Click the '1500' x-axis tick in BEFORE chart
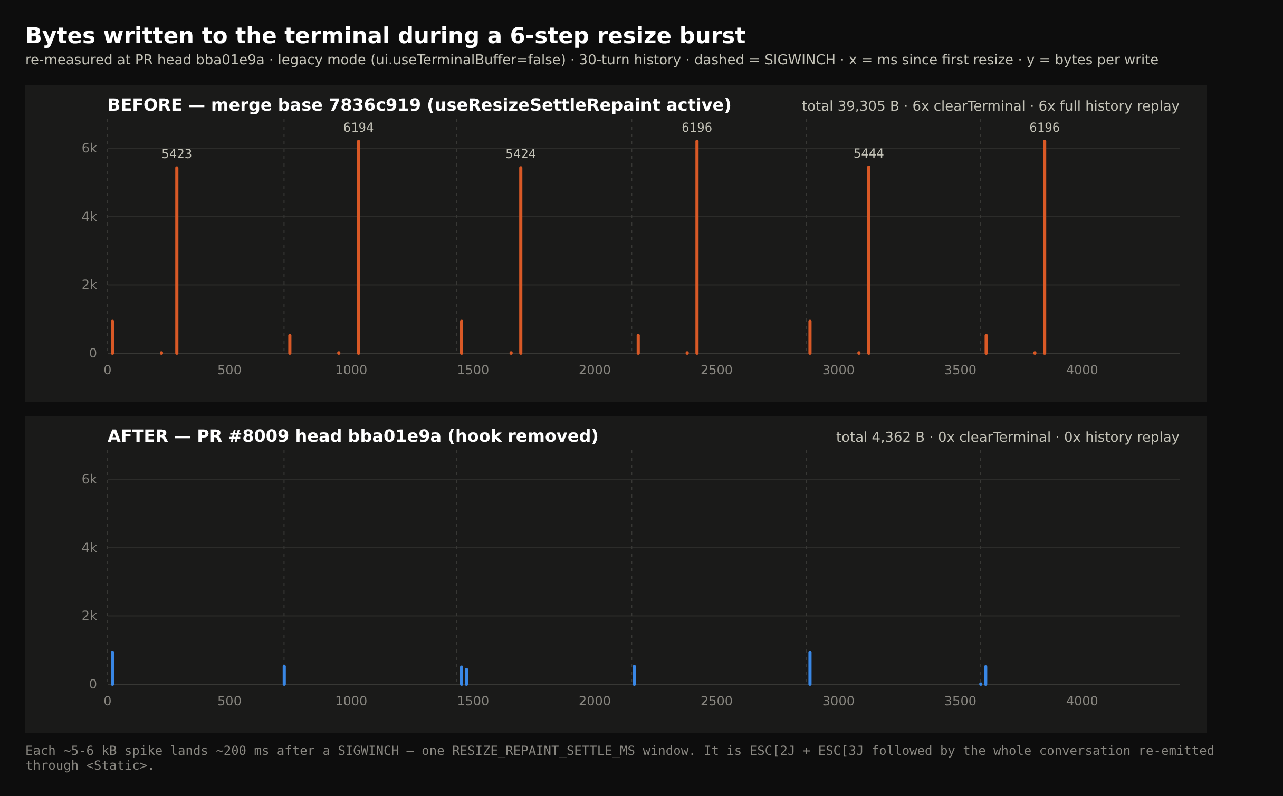The width and height of the screenshot is (1283, 796). pos(473,370)
